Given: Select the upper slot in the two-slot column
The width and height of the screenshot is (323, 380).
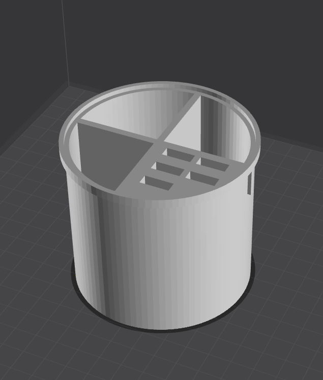Looking at the screenshot, I should (x=213, y=163).
